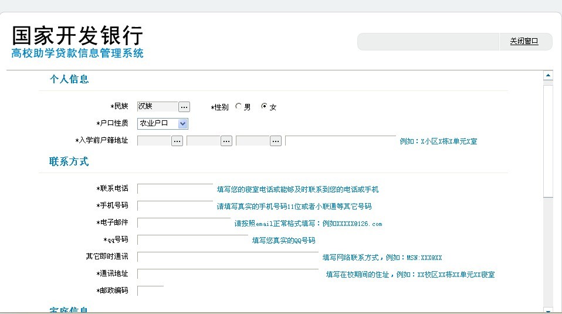Select the 女 gender radio button
Screen dimensions: 562x314
(x=264, y=106)
